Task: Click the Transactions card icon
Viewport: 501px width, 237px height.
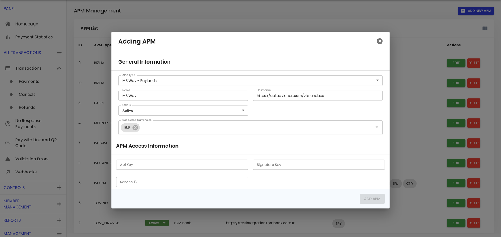Action: [8, 68]
